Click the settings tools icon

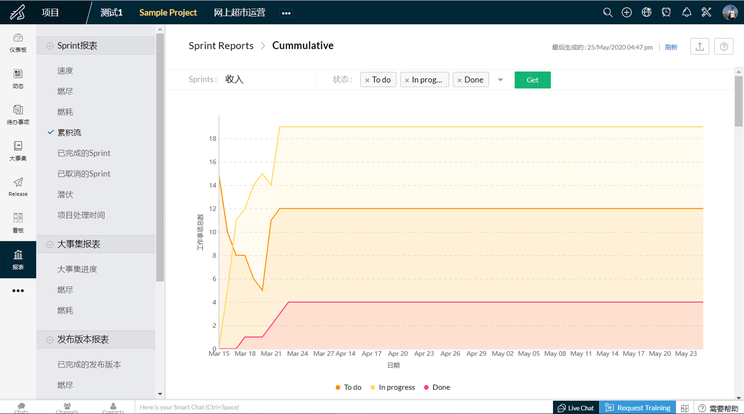click(x=706, y=12)
